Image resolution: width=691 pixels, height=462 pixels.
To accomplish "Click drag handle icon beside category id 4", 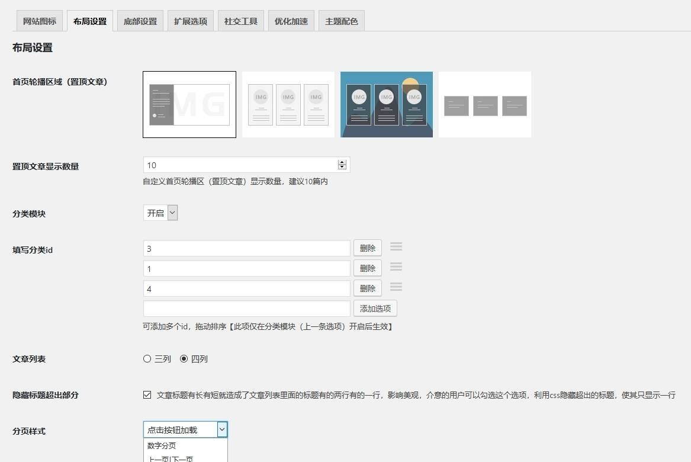I will coord(396,287).
